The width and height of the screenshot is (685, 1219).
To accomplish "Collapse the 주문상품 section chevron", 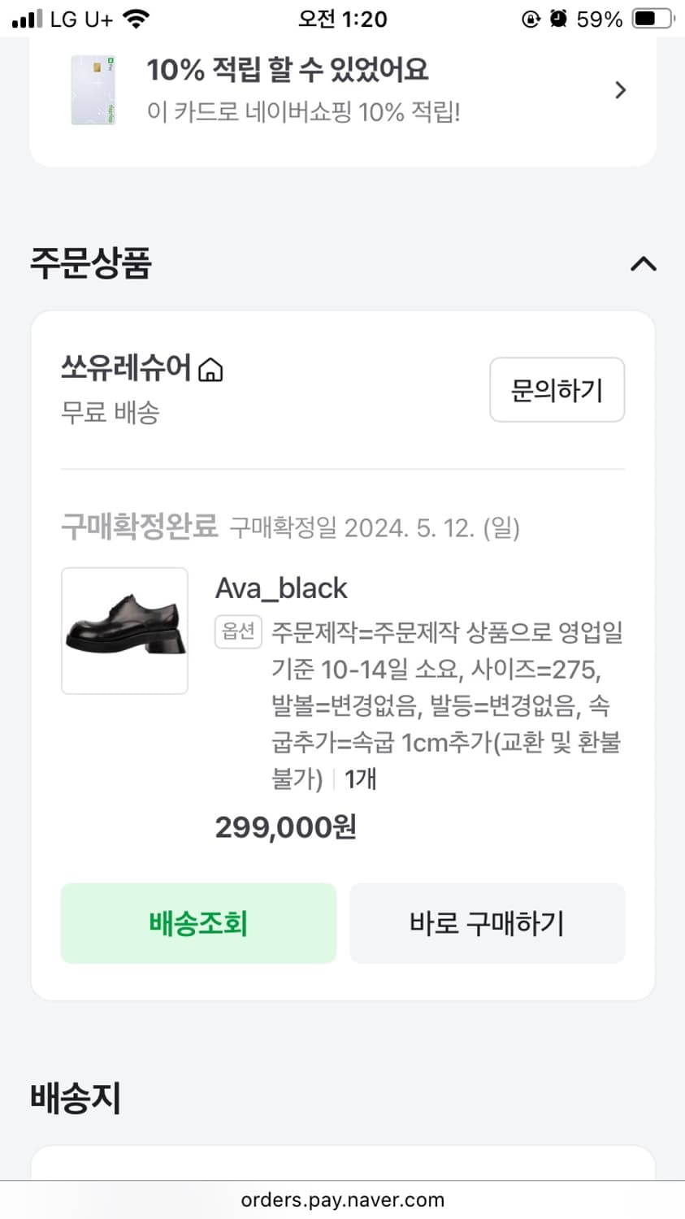I will click(x=643, y=264).
